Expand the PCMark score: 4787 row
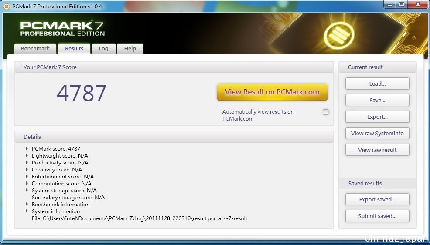 (x=27, y=148)
